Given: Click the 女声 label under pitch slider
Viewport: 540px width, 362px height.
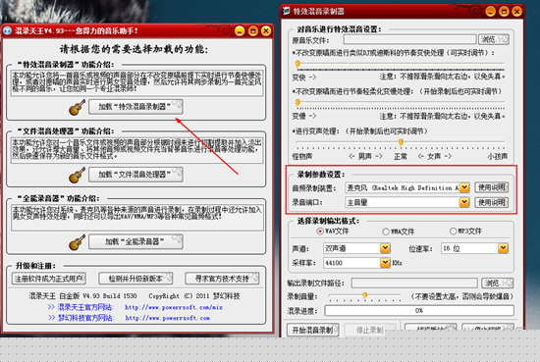Looking at the screenshot, I should tap(434, 157).
